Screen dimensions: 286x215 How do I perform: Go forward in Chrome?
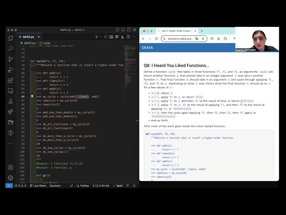[x=150, y=39]
